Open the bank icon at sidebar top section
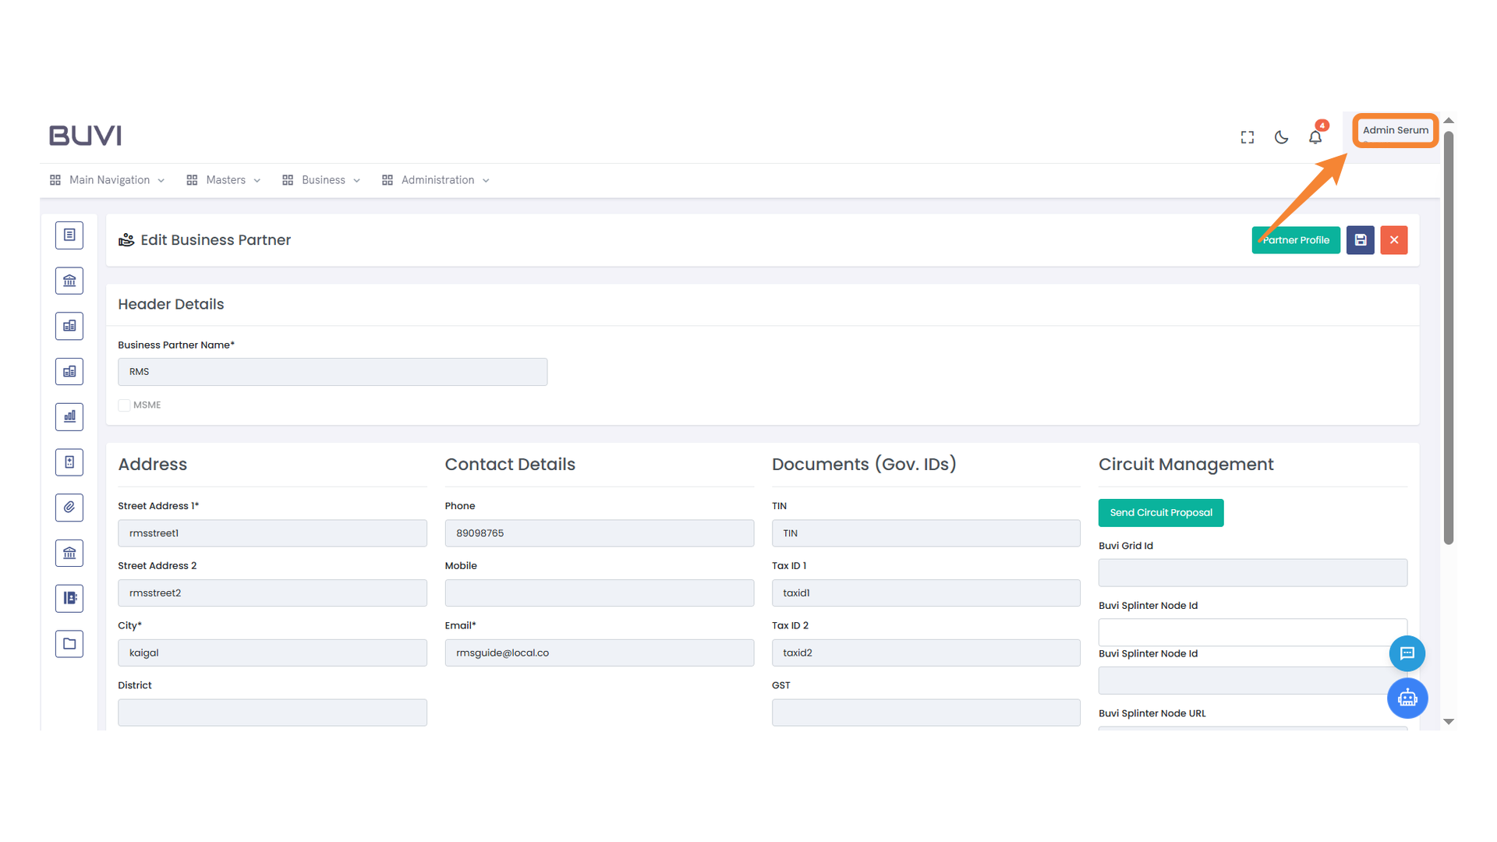 tap(69, 280)
